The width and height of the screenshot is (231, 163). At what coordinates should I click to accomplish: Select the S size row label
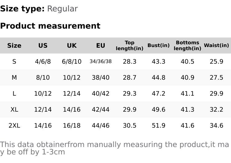[14, 62]
